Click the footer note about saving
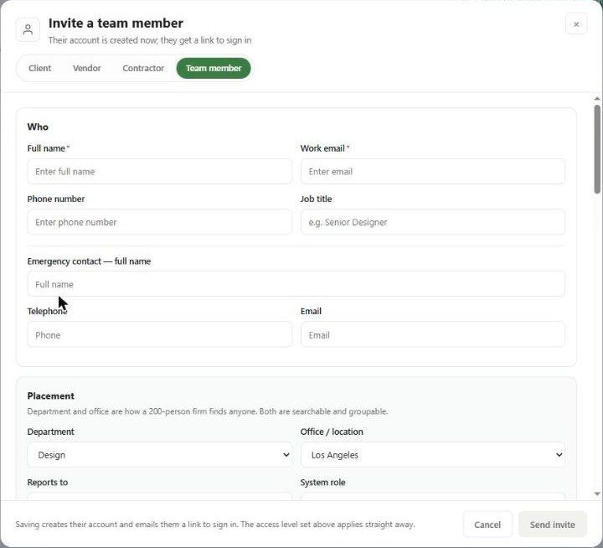 click(215, 525)
